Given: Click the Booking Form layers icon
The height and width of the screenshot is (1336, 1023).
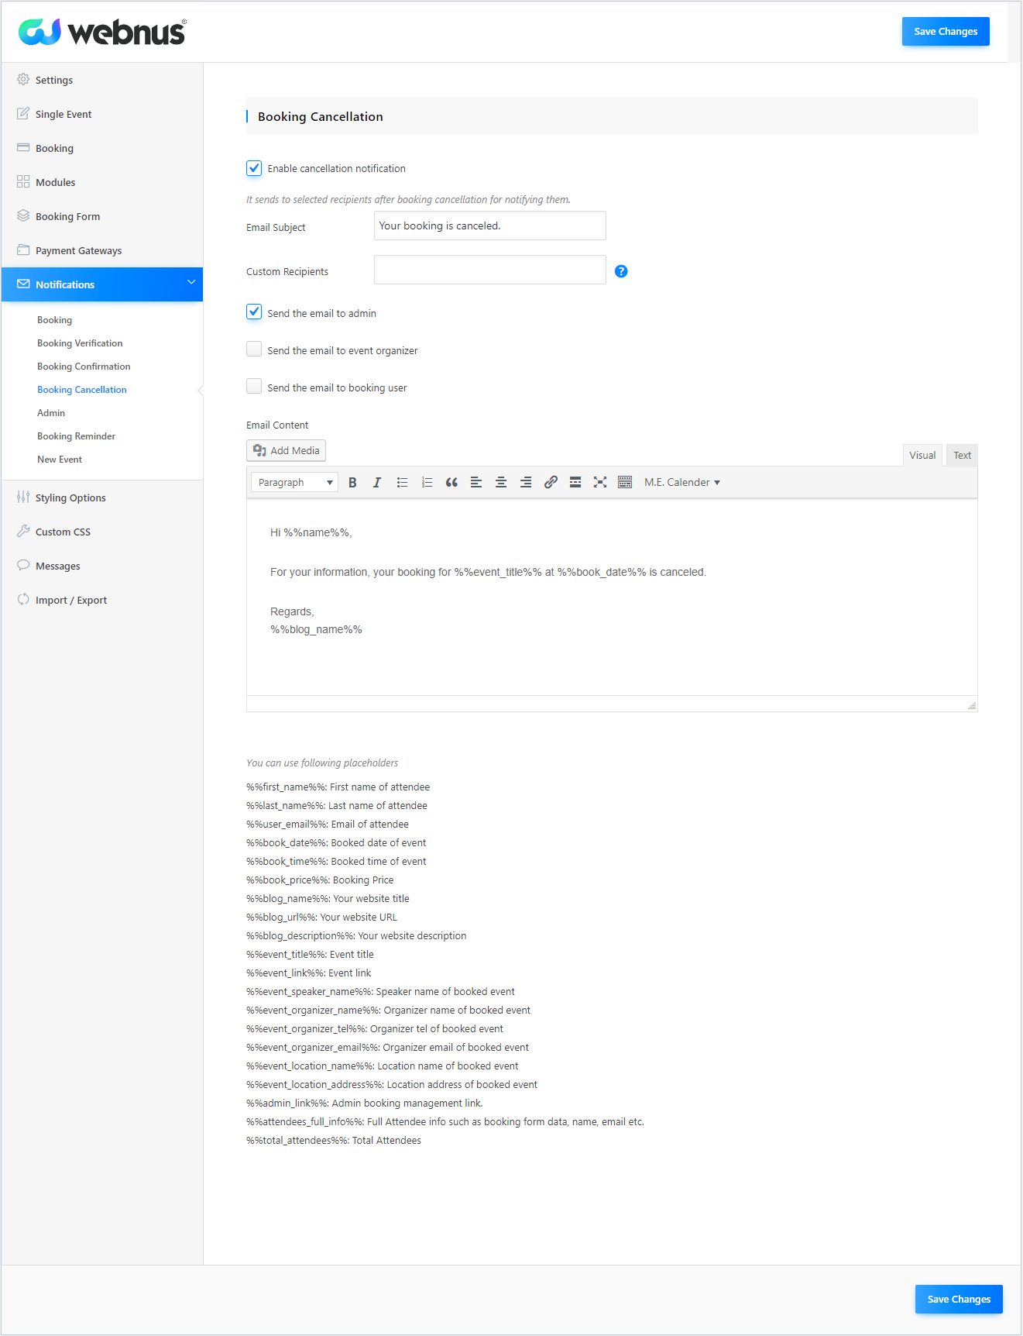Looking at the screenshot, I should pyautogui.click(x=23, y=215).
